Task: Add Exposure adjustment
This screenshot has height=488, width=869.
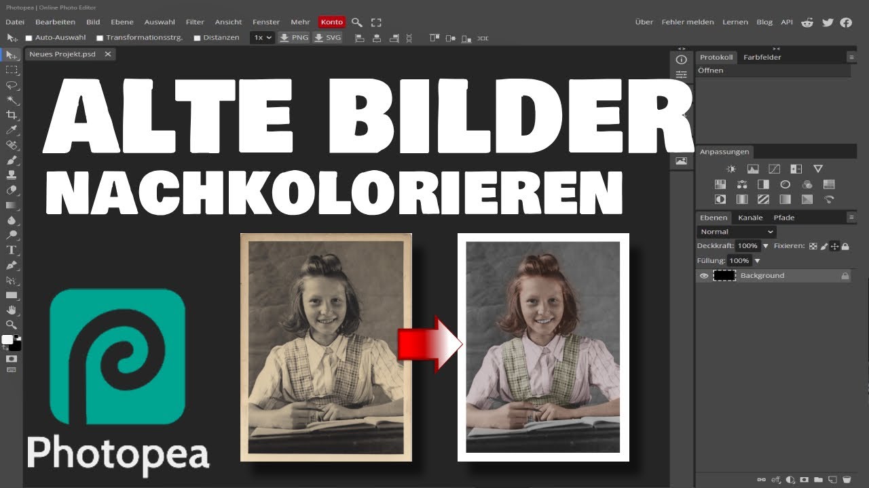Action: click(x=796, y=169)
